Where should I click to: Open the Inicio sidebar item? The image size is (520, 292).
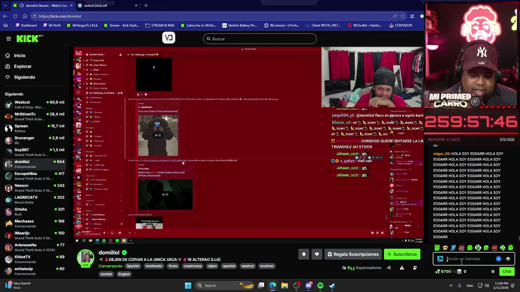click(19, 56)
